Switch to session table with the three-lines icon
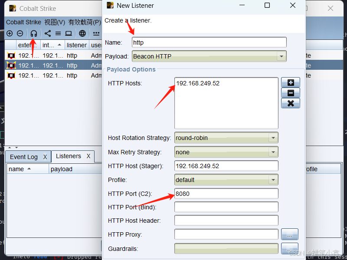Image resolution: width=347 pixels, height=260 pixels. [58, 33]
